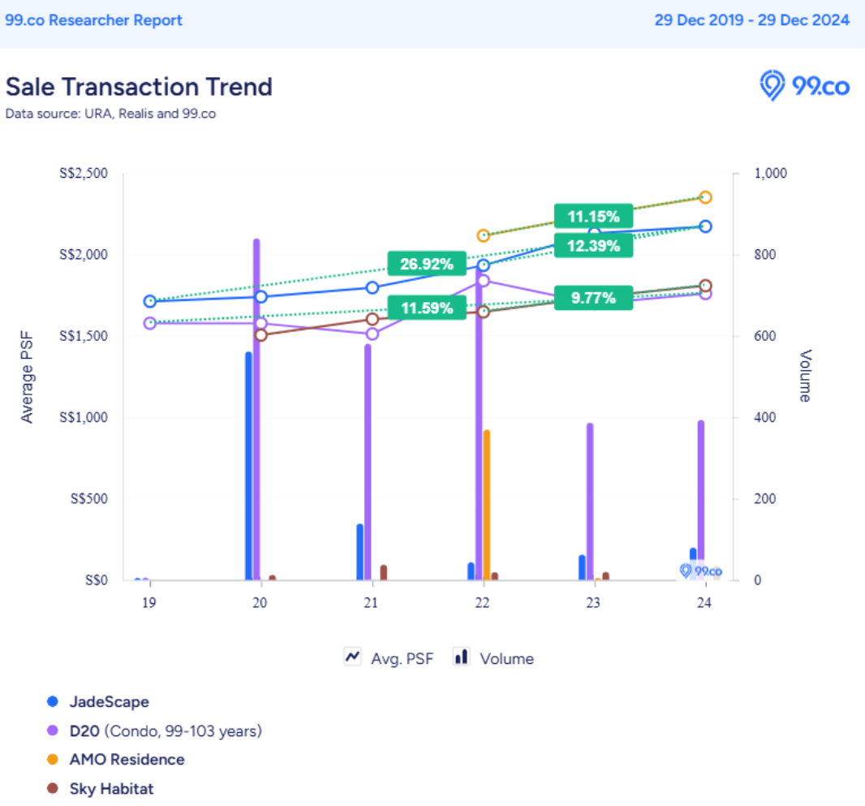Viewport: 865px width, 806px height.
Task: Click the Sky Habitat brown legend dot
Action: click(54, 789)
